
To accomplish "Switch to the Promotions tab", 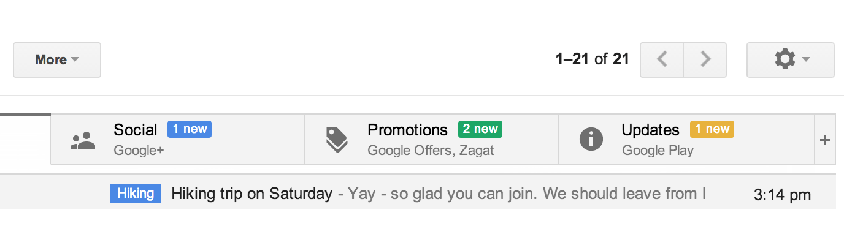I will point(431,140).
